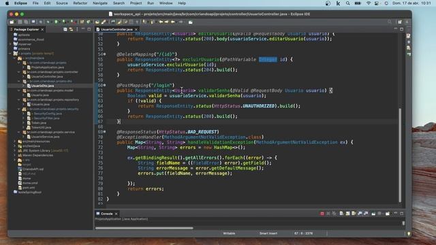Close the Package Explorer tab

point(42,29)
